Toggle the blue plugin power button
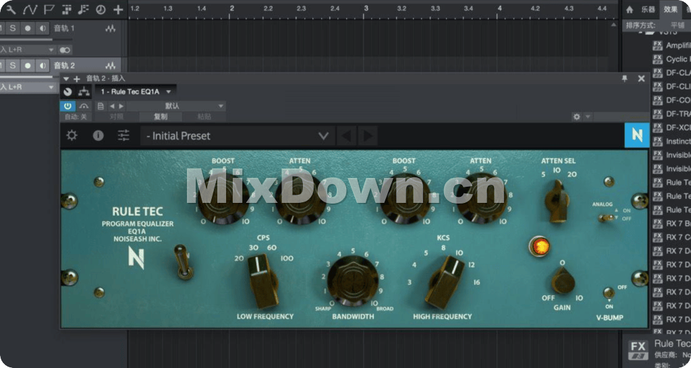This screenshot has width=691, height=368. pyautogui.click(x=67, y=106)
